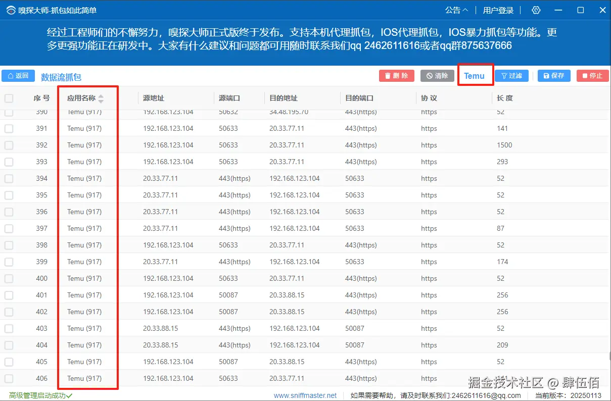
Task: Open the www.sniffmaster.net link
Action: pos(305,395)
